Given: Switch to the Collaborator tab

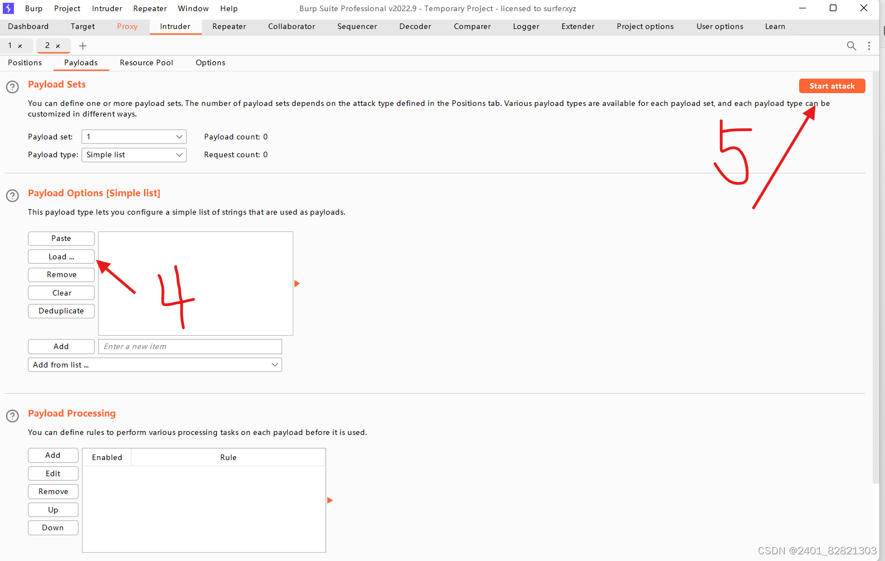Looking at the screenshot, I should (292, 26).
